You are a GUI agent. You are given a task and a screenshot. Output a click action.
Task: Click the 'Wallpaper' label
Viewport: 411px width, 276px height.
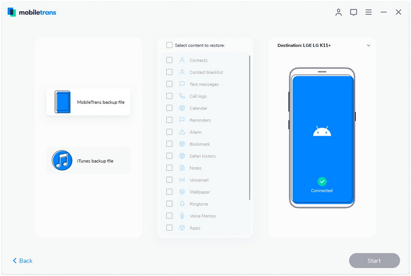click(x=200, y=192)
